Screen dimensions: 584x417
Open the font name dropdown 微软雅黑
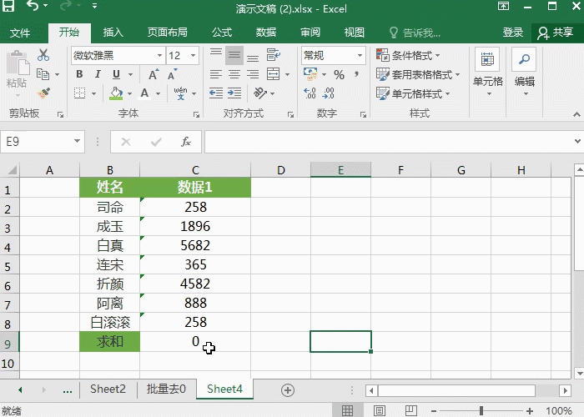159,56
